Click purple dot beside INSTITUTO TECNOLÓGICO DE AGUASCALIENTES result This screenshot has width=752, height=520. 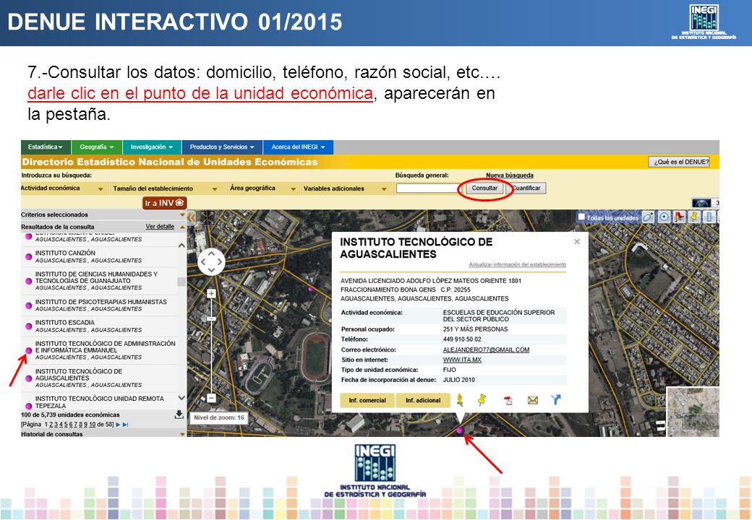coord(29,378)
